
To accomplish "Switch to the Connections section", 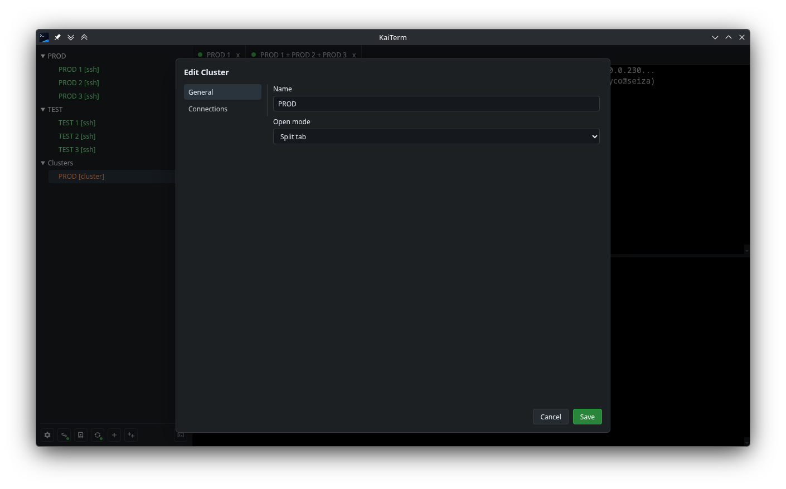I will [222, 109].
